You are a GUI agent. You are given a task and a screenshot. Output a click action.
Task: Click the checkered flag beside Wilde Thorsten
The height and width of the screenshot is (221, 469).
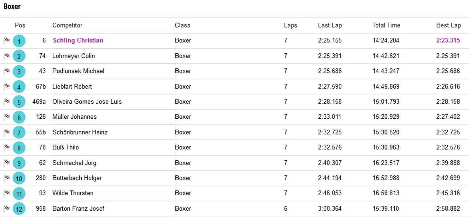point(7,193)
